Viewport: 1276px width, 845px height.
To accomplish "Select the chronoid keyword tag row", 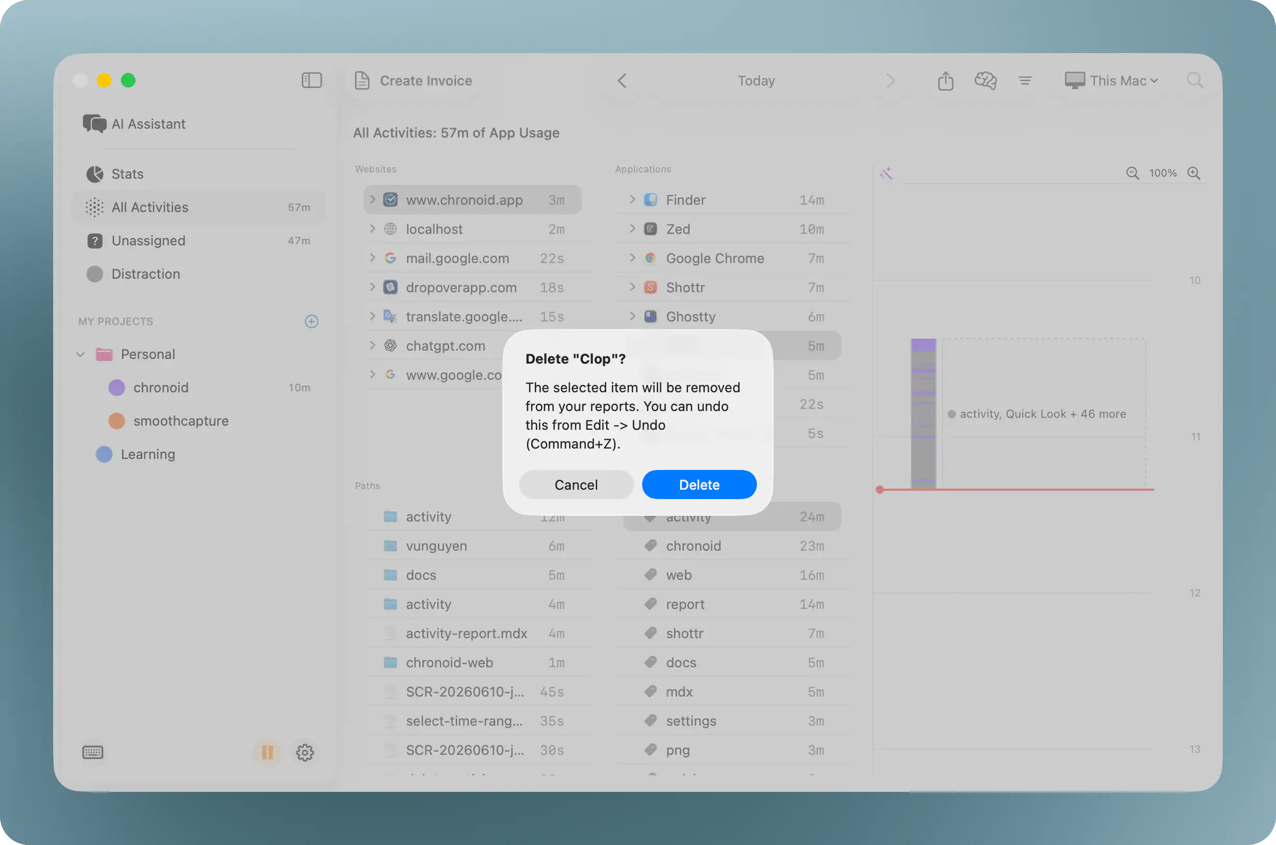I will 733,546.
